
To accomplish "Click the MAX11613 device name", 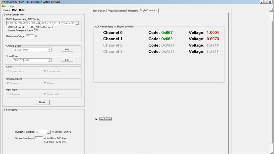I will (x=18, y=10).
